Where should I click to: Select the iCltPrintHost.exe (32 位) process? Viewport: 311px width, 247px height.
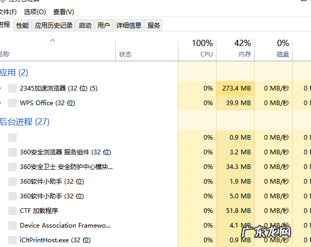coord(155,240)
